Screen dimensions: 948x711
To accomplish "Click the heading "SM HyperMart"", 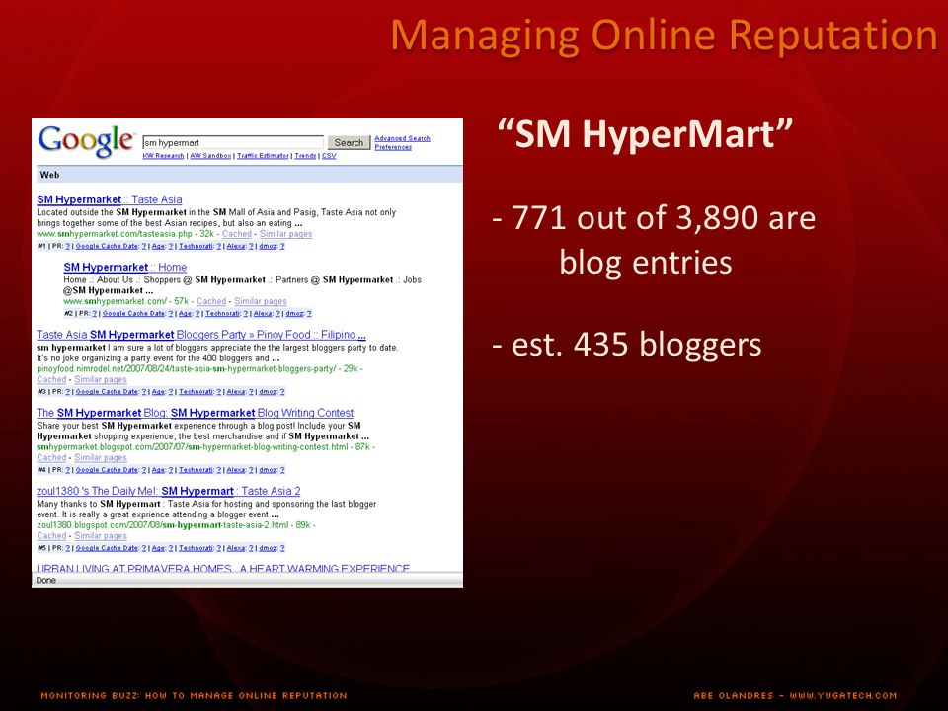I will [x=645, y=134].
